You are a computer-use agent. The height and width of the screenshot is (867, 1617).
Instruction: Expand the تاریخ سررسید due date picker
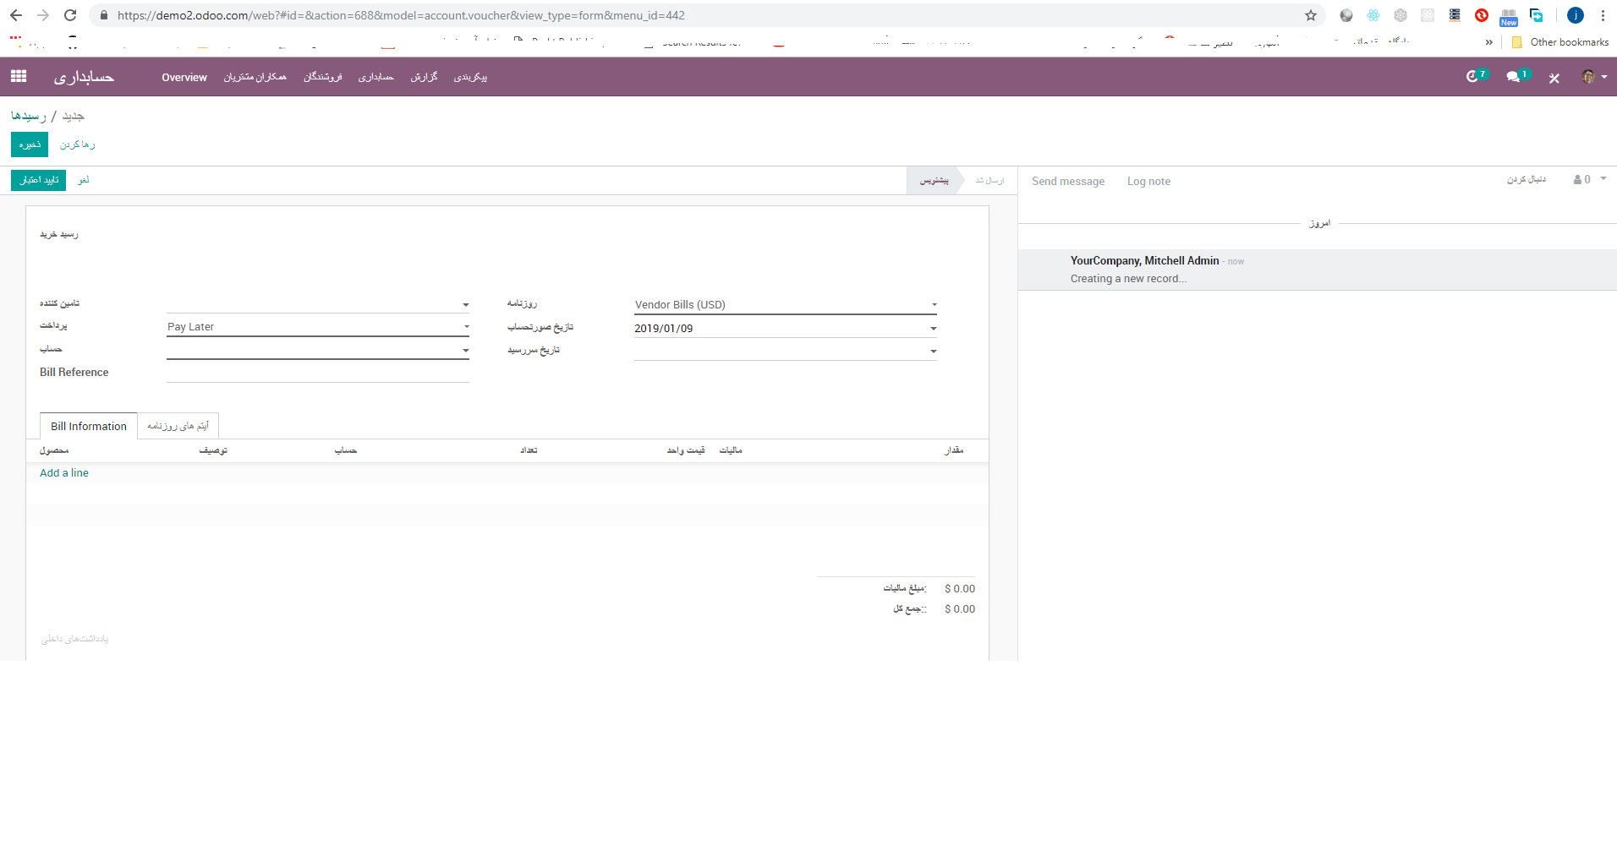point(933,350)
